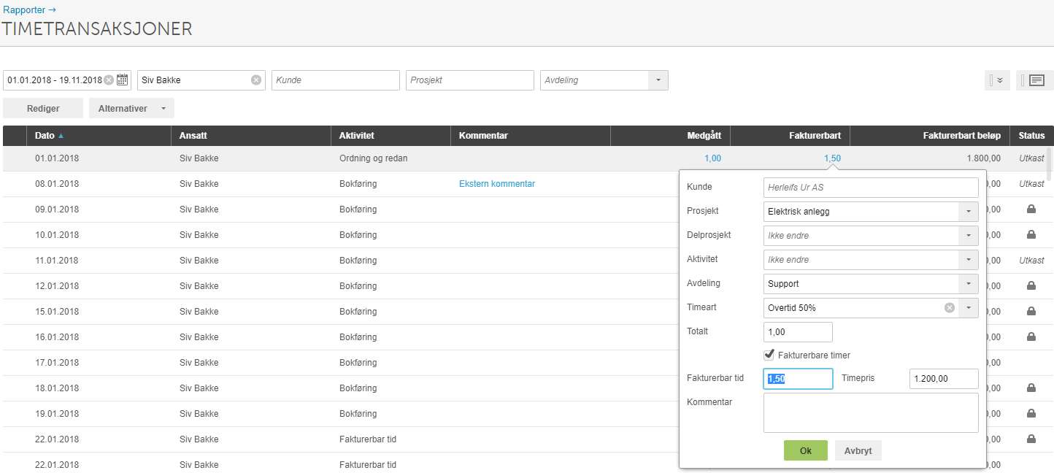Screen dimensions: 1054x473
Task: Open the Alternativer dropdown menu
Action: point(131,108)
